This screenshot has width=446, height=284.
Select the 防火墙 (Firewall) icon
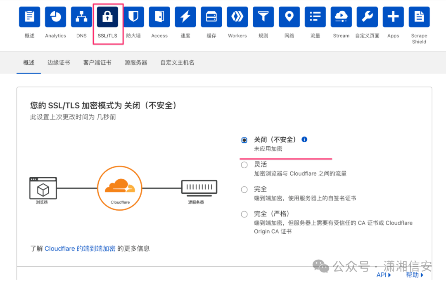tap(133, 16)
